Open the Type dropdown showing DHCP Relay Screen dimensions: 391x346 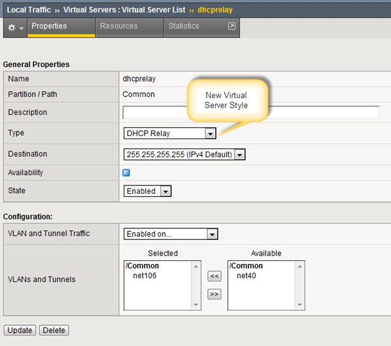coord(169,133)
